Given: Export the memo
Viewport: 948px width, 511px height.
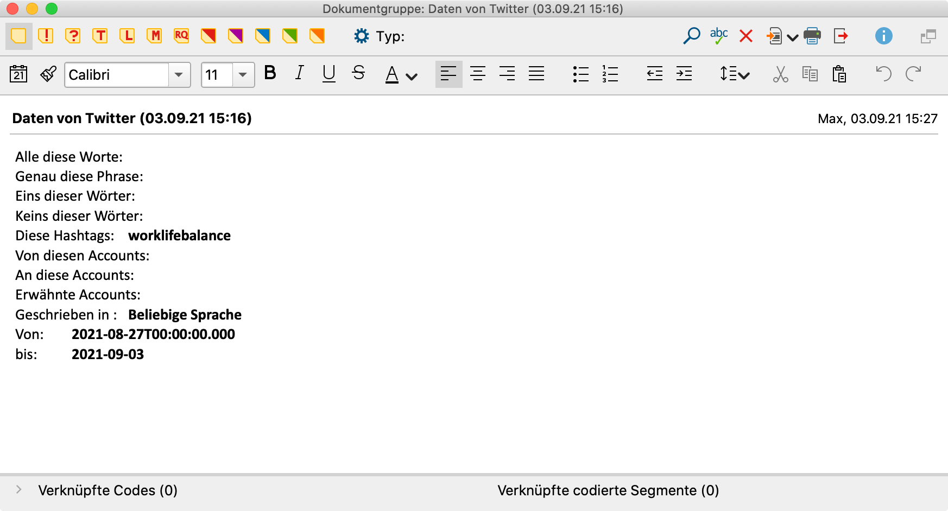Looking at the screenshot, I should 841,36.
